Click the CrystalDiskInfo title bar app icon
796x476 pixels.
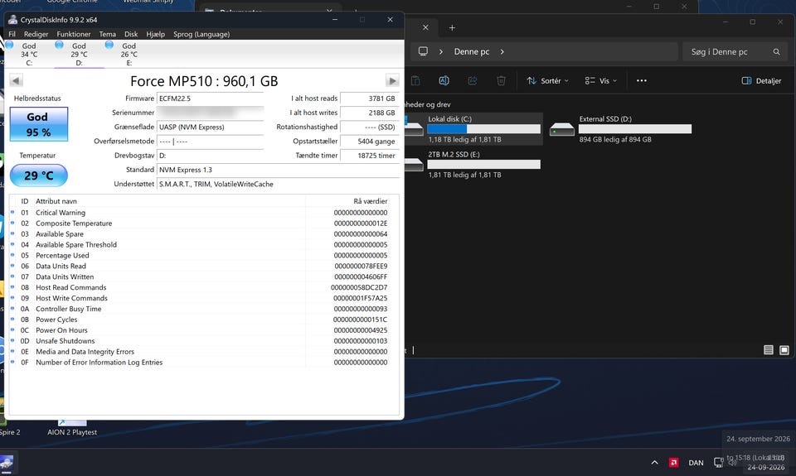pyautogui.click(x=12, y=20)
